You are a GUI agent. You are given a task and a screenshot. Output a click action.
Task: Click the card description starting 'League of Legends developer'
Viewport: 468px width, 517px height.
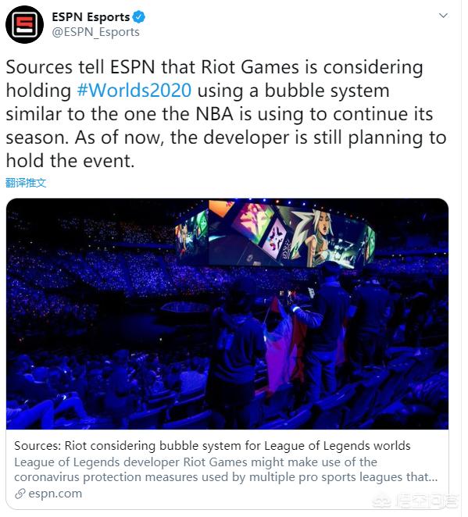(x=226, y=469)
